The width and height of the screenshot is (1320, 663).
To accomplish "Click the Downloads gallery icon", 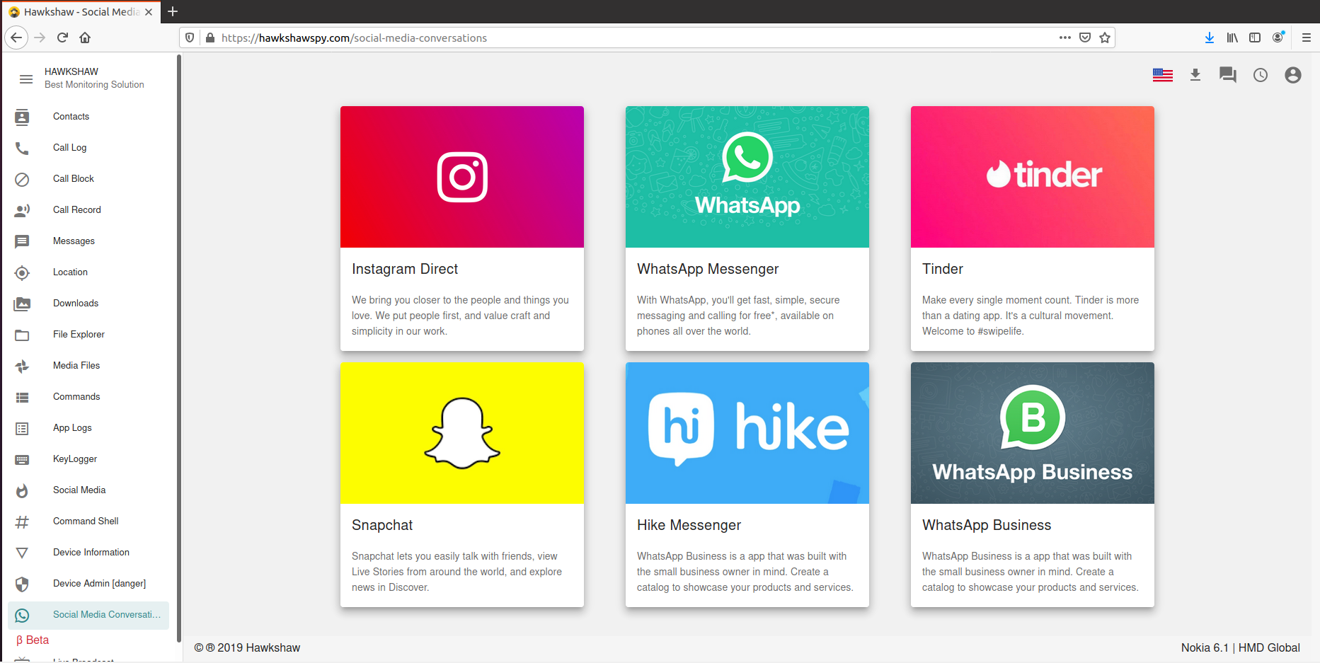I will [22, 304].
